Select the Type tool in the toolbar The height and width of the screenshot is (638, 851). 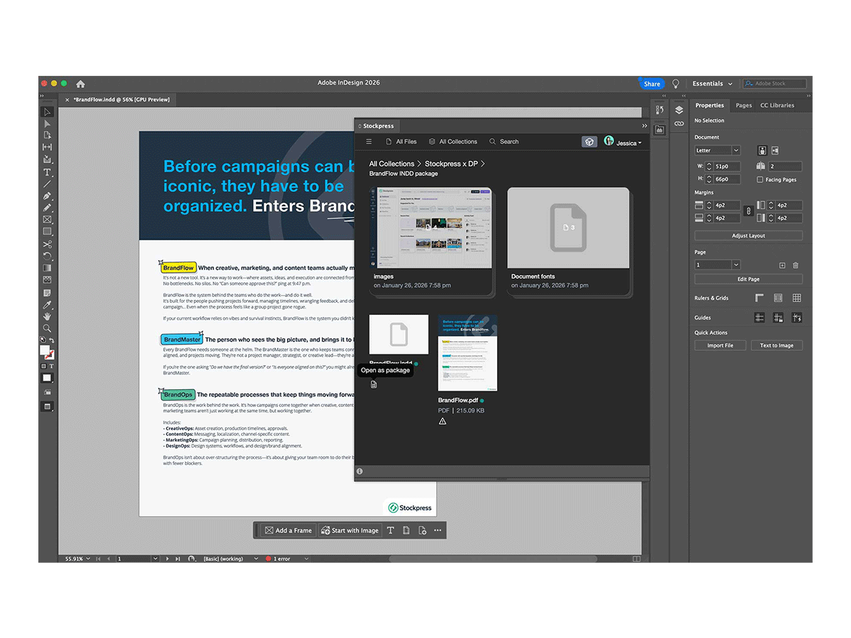(x=47, y=172)
